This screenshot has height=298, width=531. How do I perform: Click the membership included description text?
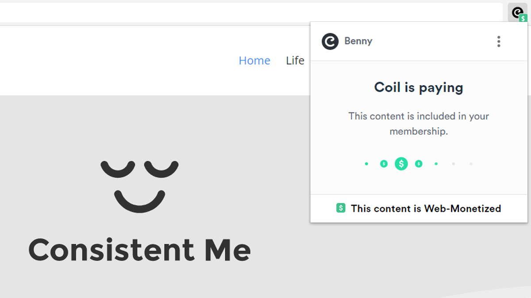pyautogui.click(x=419, y=124)
